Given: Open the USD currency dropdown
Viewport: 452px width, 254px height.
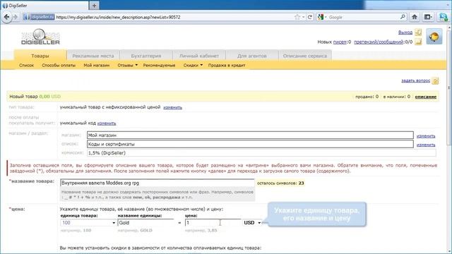Looking at the screenshot, I should [252, 223].
